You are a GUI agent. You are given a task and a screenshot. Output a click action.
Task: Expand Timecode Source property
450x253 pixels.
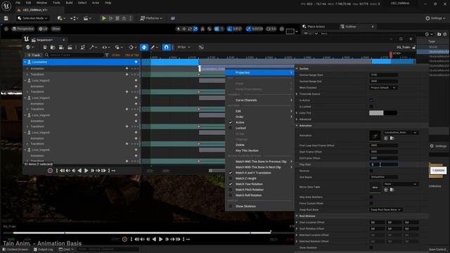point(297,94)
